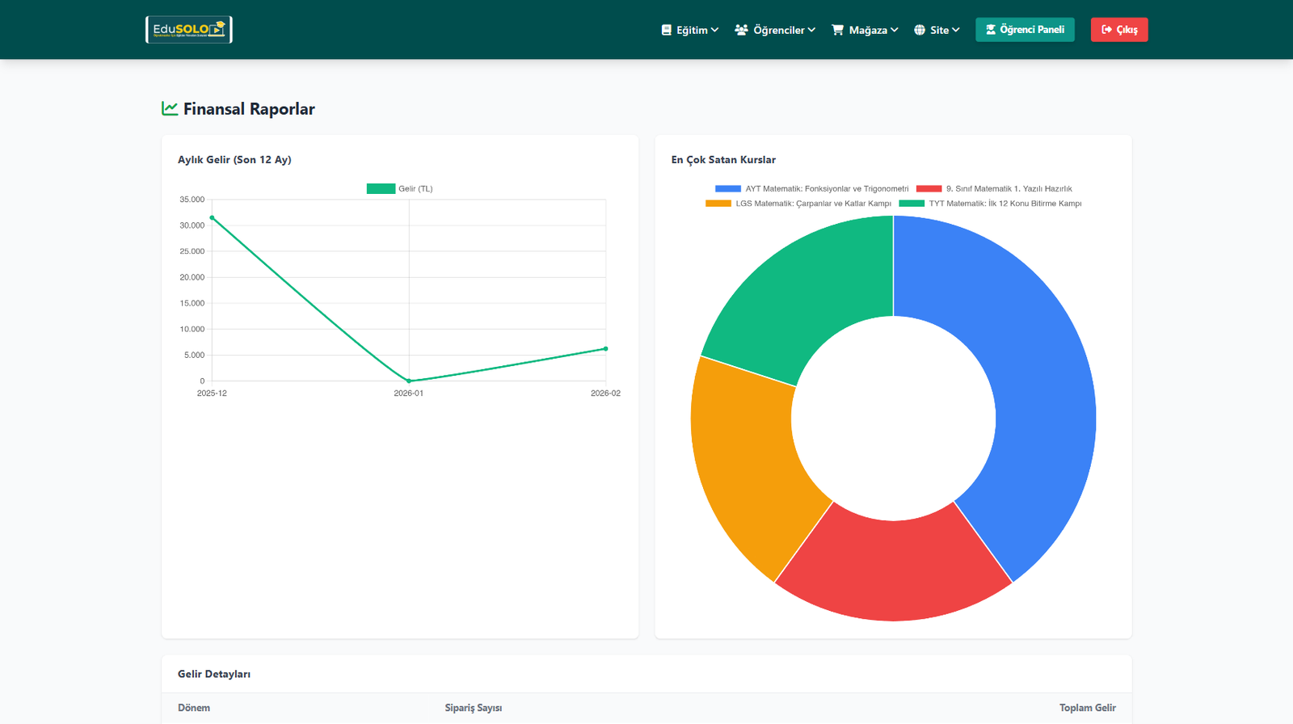Viewport: 1293px width, 724px height.
Task: Toggle the Gelir (TL) legend series
Action: tap(400, 189)
